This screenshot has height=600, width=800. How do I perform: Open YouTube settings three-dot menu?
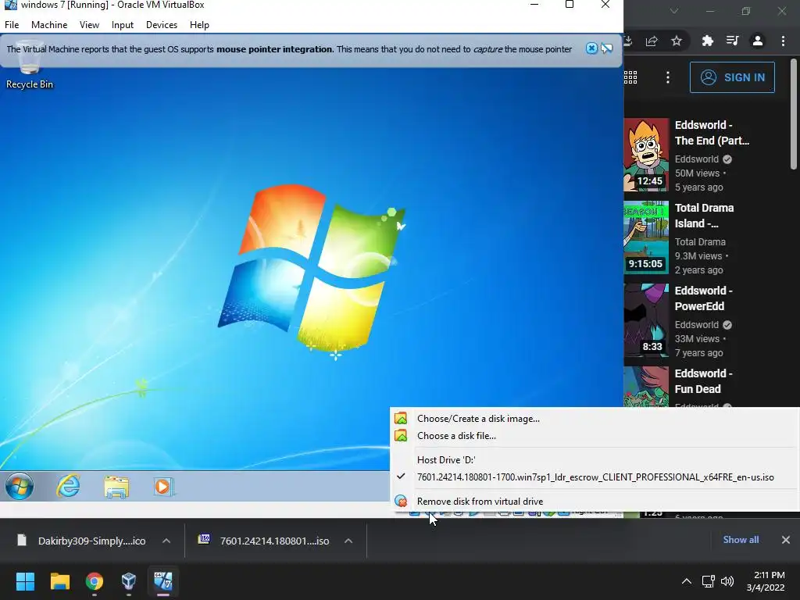[668, 77]
